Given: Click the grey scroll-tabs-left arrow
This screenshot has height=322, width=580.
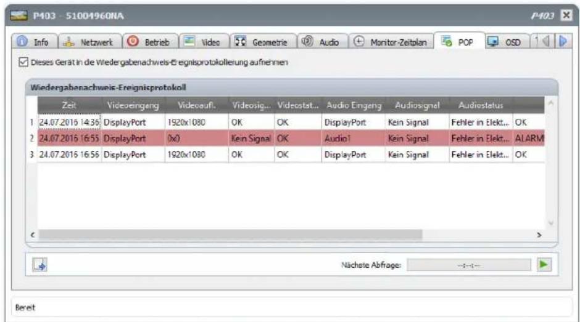Looking at the screenshot, I should coord(547,41).
